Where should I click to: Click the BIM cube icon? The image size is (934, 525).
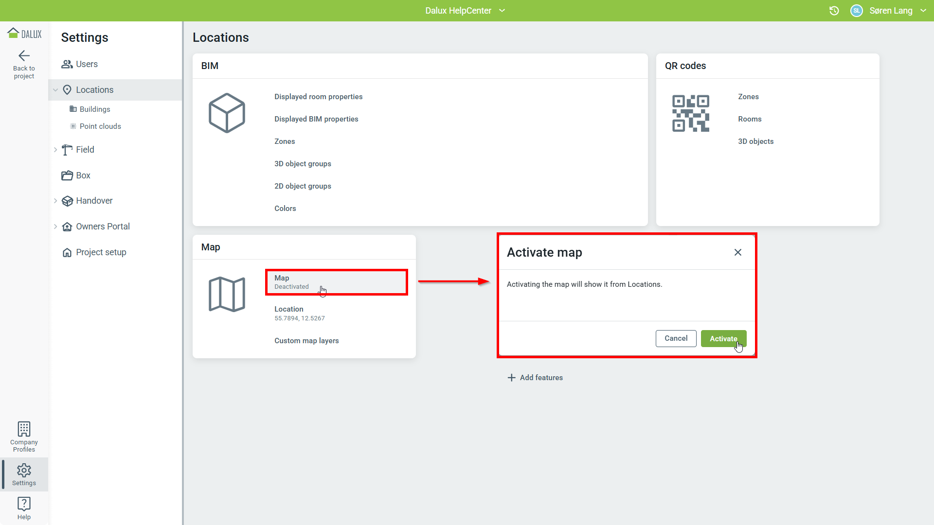tap(227, 113)
